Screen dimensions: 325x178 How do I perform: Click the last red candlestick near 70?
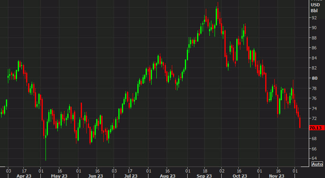tap(300, 123)
